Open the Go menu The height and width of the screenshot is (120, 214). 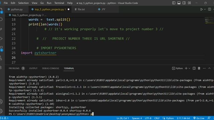(x=42, y=3)
